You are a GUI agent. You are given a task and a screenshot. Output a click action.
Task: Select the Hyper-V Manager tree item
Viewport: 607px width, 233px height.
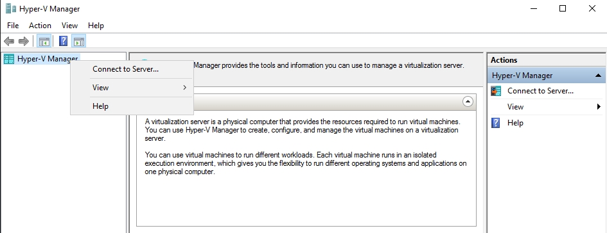point(48,59)
